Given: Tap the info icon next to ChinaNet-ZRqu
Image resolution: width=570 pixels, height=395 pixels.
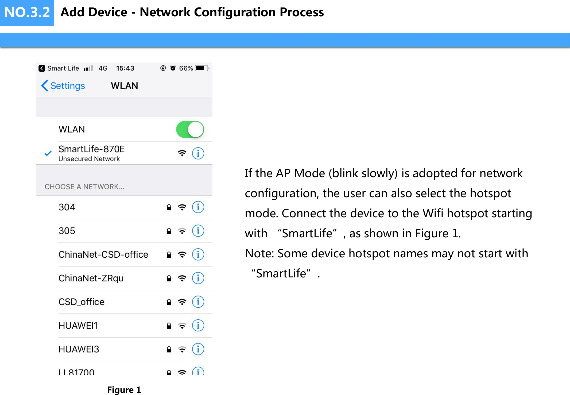Looking at the screenshot, I should 198,278.
